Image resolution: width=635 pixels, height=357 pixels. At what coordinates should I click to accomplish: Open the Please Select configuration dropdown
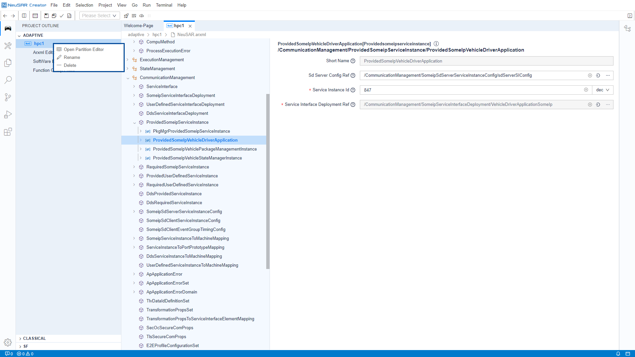tap(99, 15)
